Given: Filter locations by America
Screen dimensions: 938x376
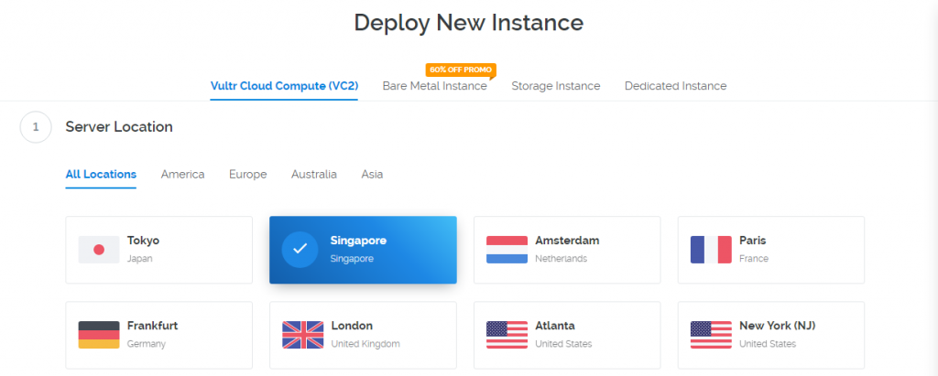Looking at the screenshot, I should 182,175.
